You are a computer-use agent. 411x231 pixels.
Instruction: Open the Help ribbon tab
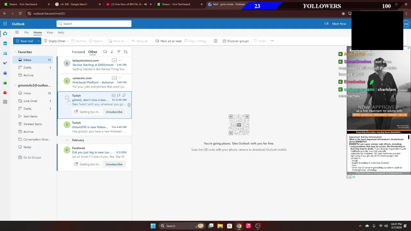tap(61, 32)
